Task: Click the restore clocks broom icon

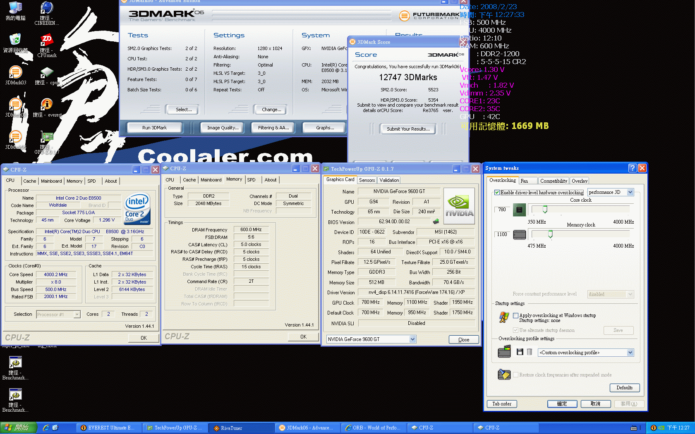Action: point(504,374)
